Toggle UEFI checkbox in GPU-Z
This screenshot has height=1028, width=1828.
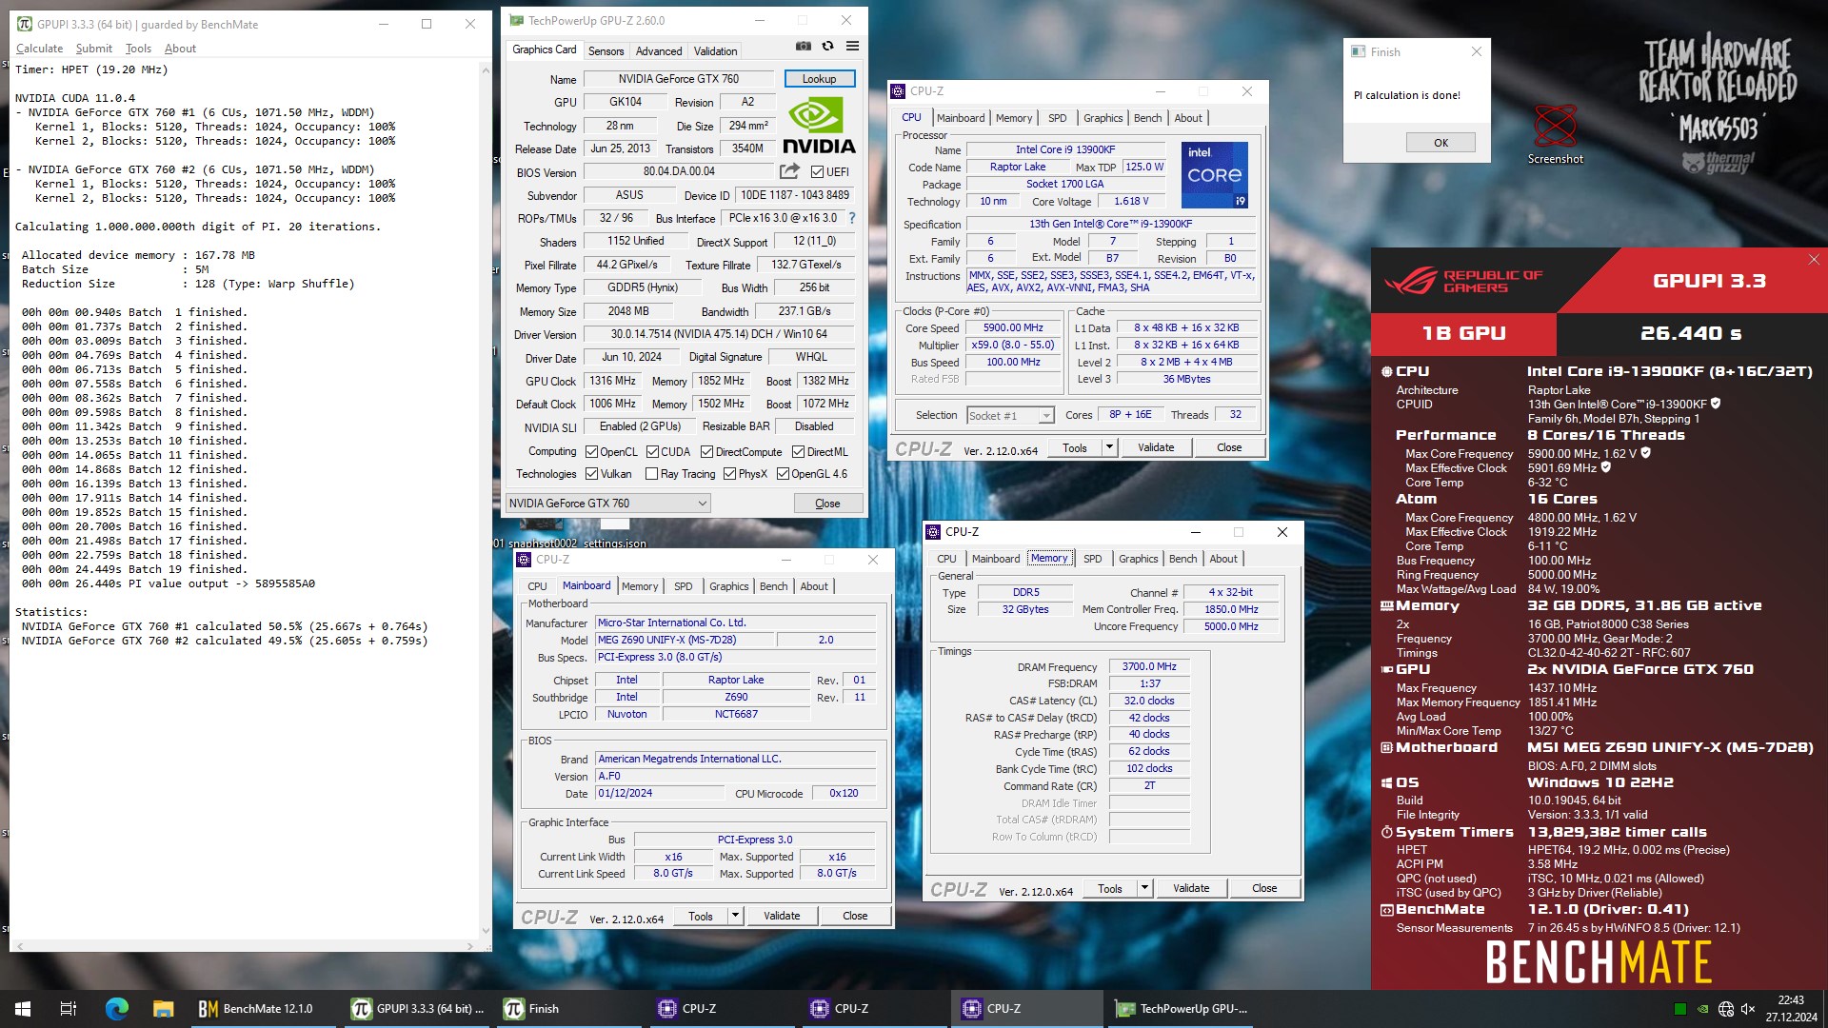817,172
